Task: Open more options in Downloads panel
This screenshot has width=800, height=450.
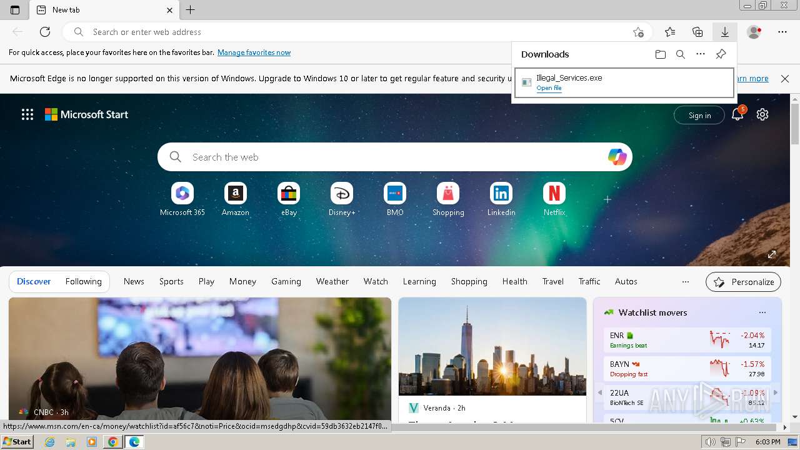Action: click(x=701, y=54)
